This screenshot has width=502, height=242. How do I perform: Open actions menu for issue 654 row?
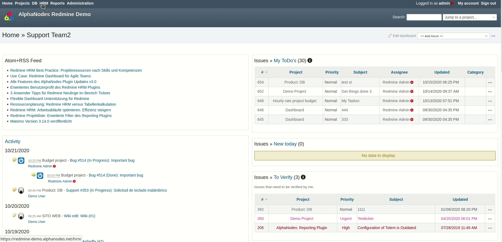[x=490, y=82]
